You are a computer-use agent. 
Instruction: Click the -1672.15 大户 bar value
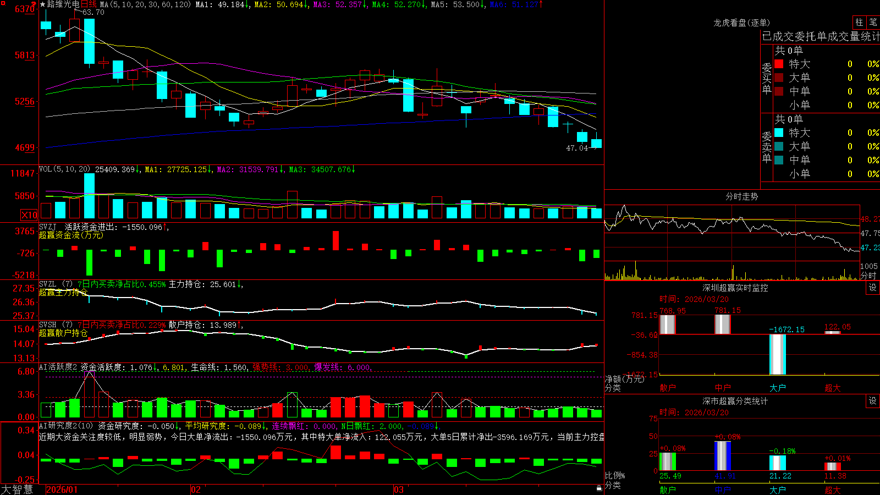click(787, 329)
